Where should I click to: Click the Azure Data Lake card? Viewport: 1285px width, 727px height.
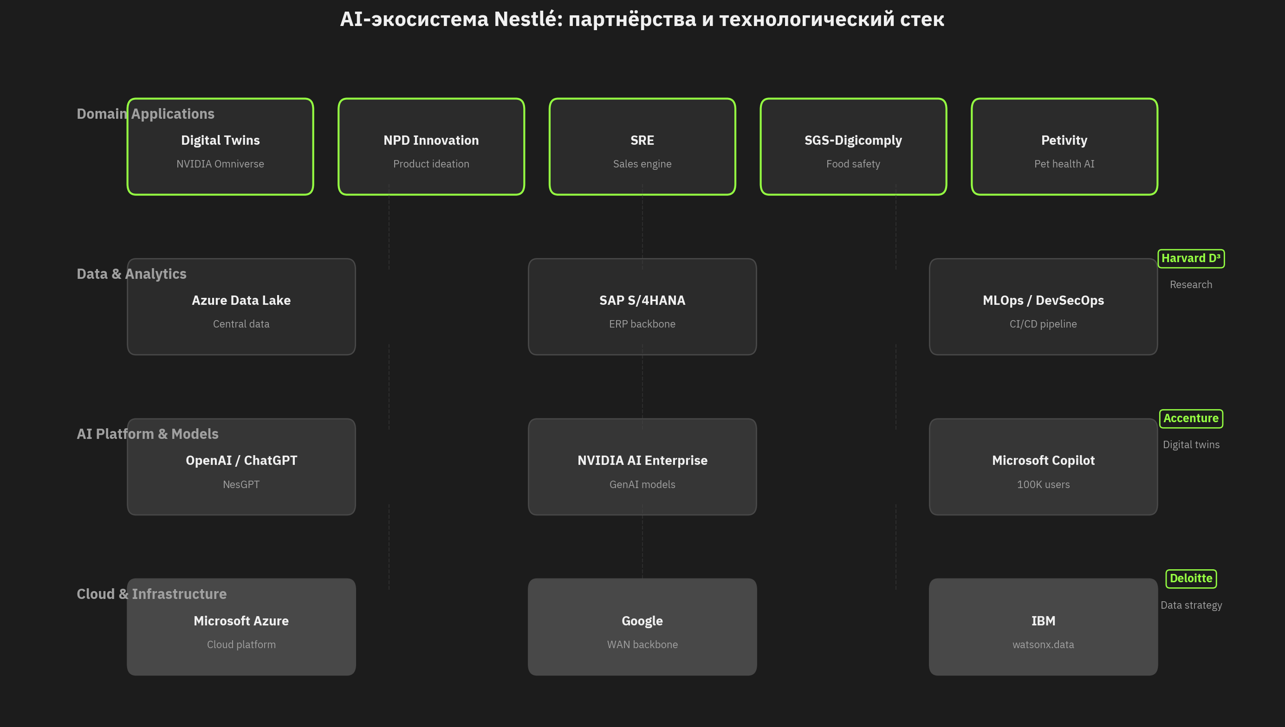tap(241, 307)
